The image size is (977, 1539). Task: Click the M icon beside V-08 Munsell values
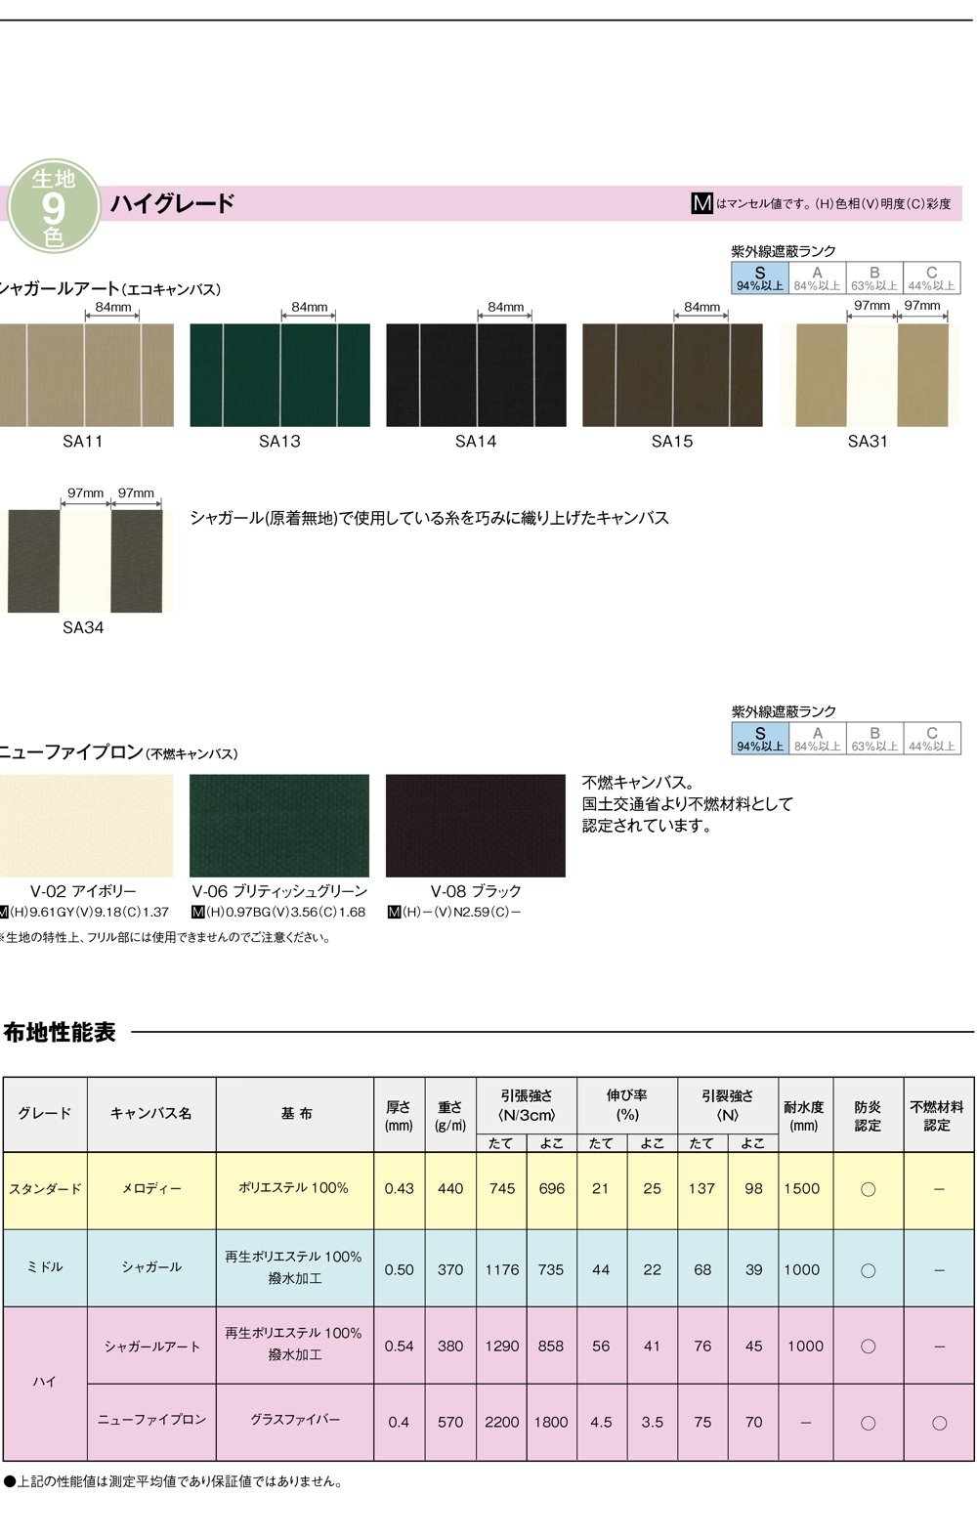(x=394, y=912)
